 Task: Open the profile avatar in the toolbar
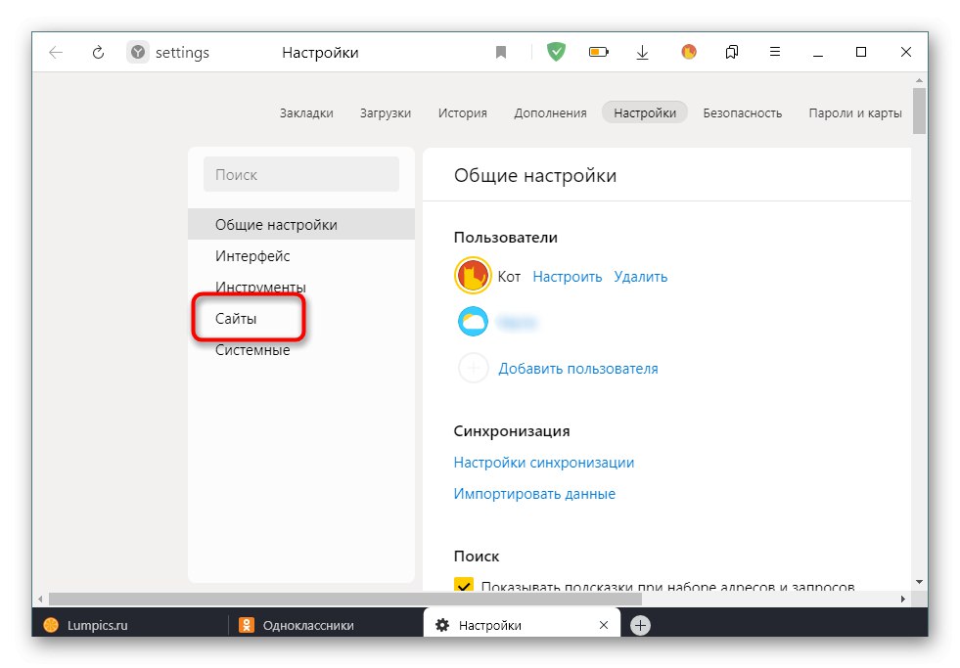pyautogui.click(x=688, y=51)
